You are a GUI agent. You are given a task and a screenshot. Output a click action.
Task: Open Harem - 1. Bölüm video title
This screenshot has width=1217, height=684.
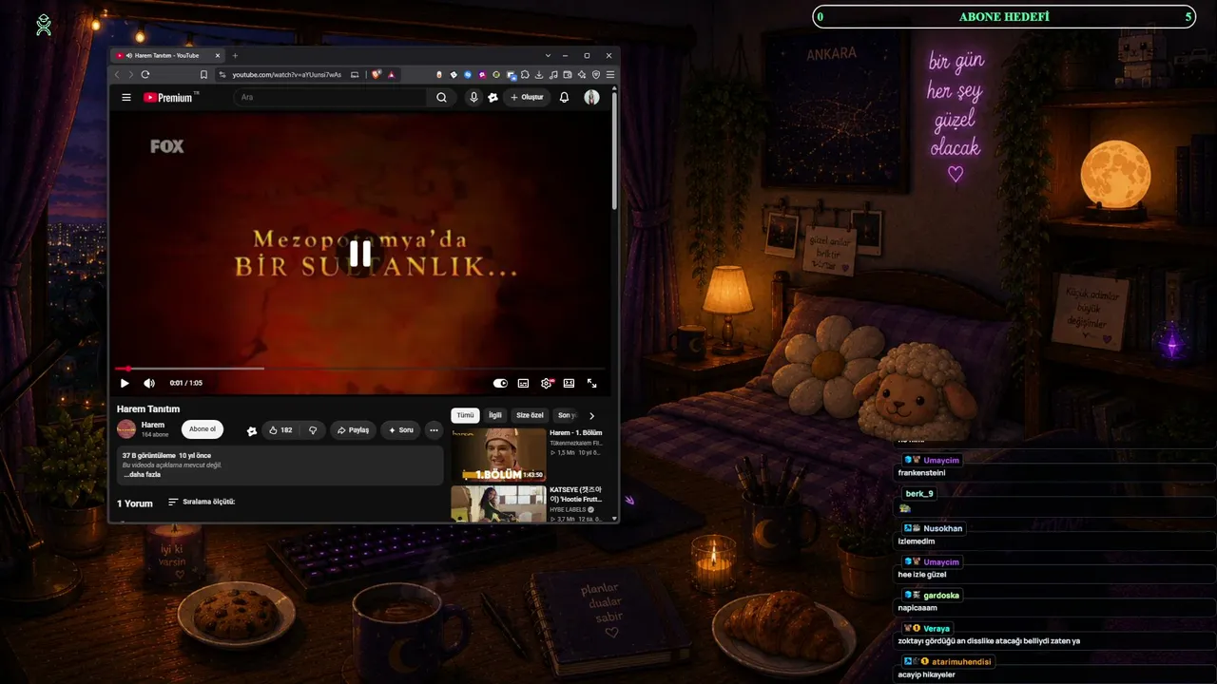pos(575,432)
